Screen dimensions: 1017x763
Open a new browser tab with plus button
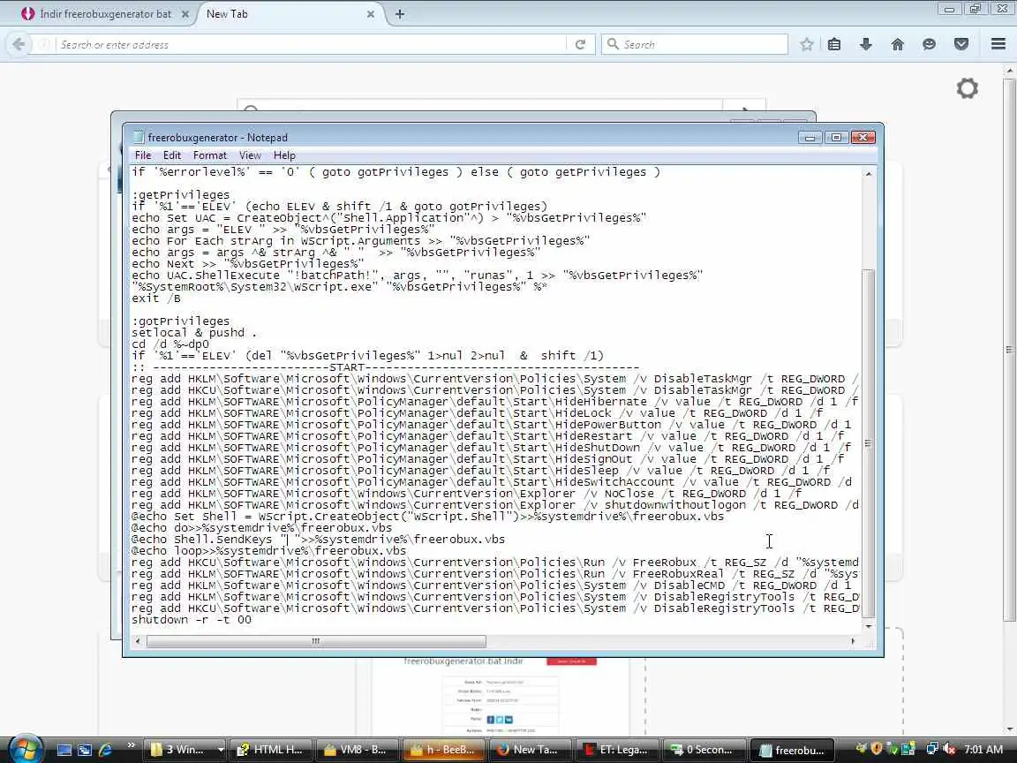[x=400, y=13]
